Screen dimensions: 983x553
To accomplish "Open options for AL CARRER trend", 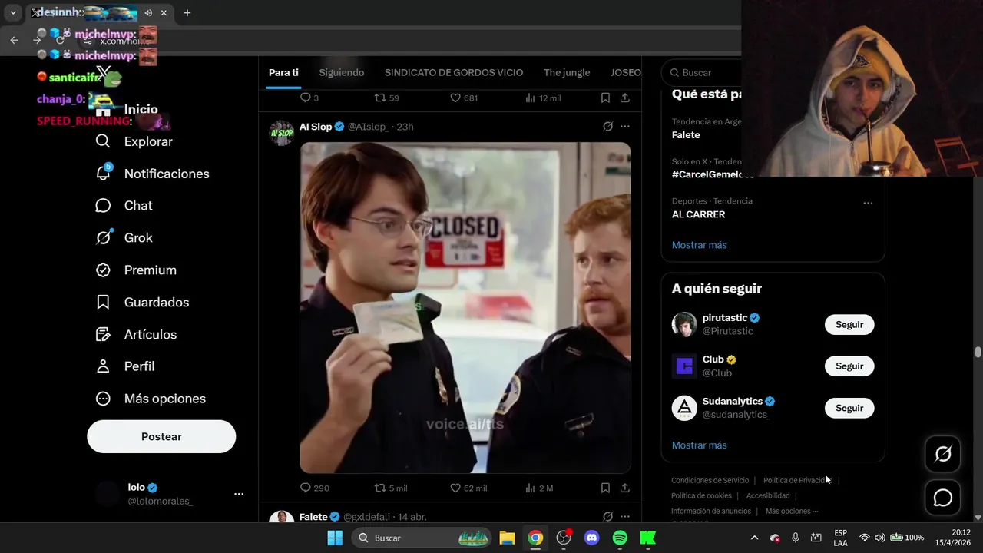I will (868, 204).
